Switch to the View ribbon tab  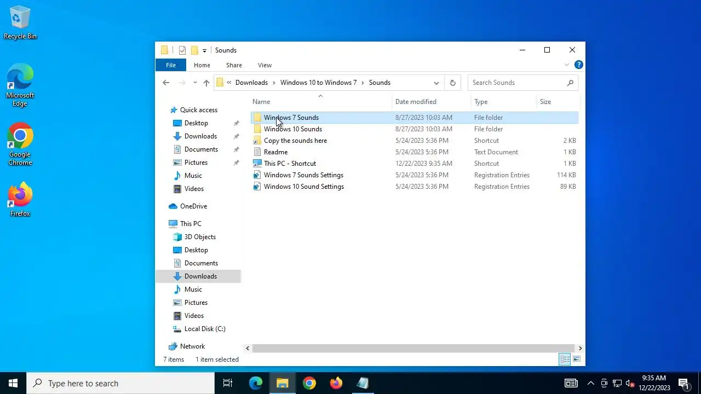[265, 65]
